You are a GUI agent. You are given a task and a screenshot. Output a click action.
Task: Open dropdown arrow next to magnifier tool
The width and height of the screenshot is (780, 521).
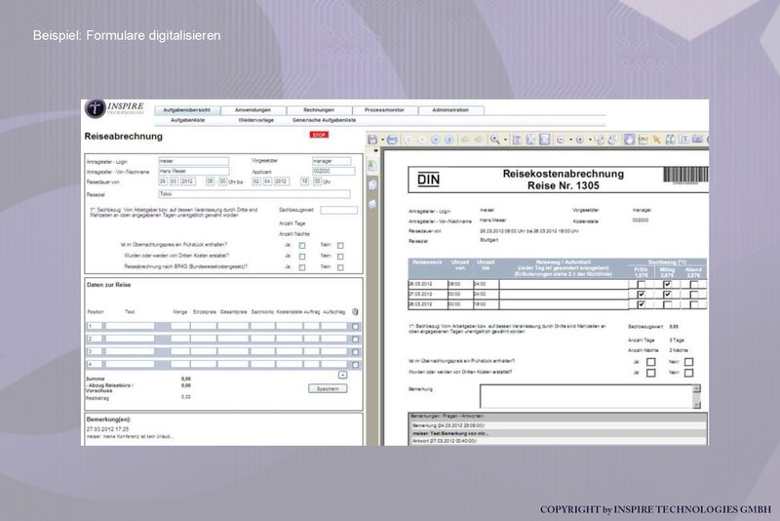(x=505, y=140)
